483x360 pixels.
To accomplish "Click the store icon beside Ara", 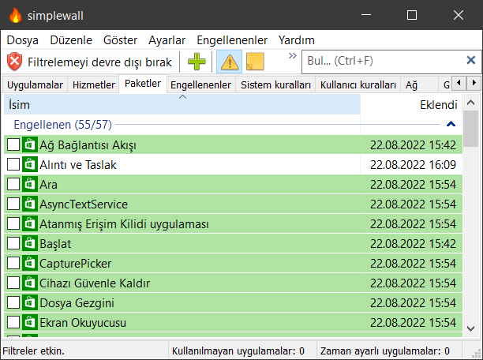I will (x=30, y=184).
